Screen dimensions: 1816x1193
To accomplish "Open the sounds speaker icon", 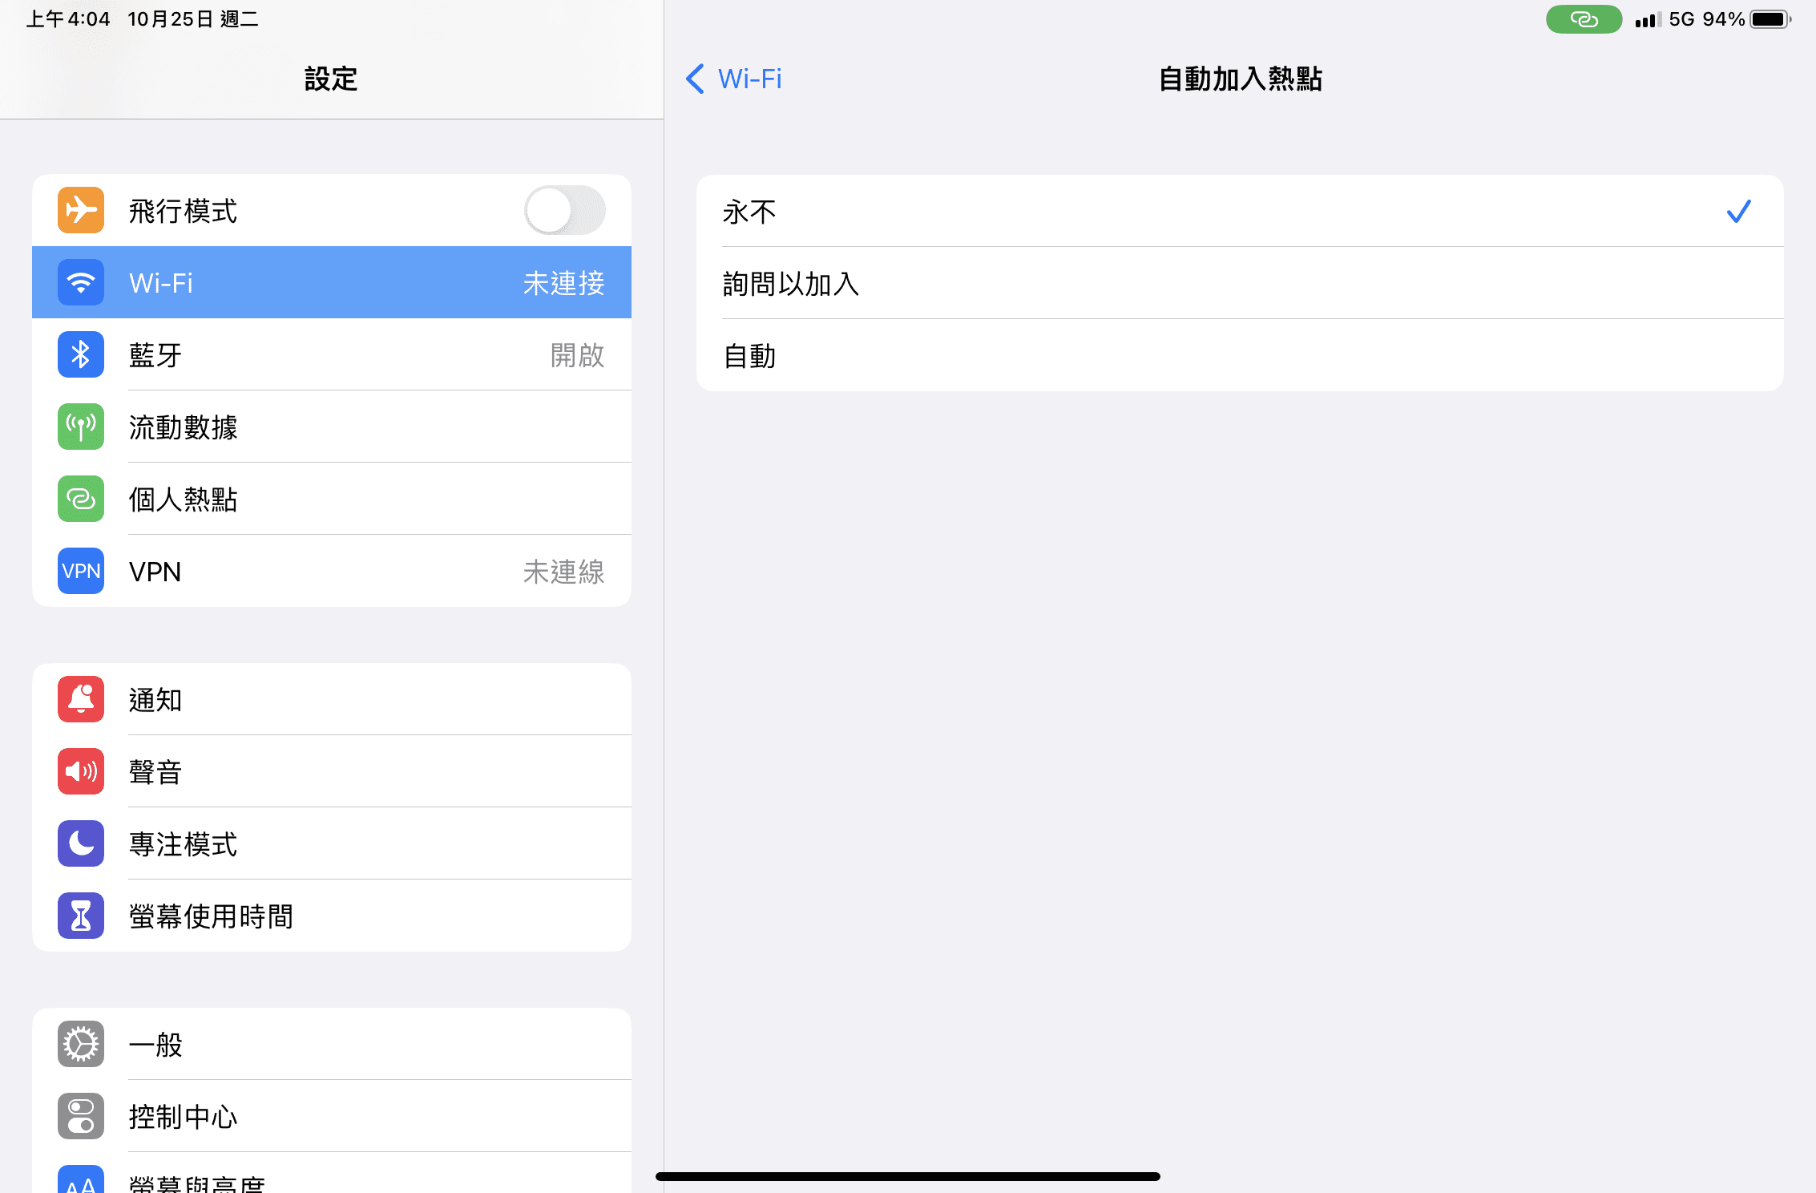I will [81, 771].
